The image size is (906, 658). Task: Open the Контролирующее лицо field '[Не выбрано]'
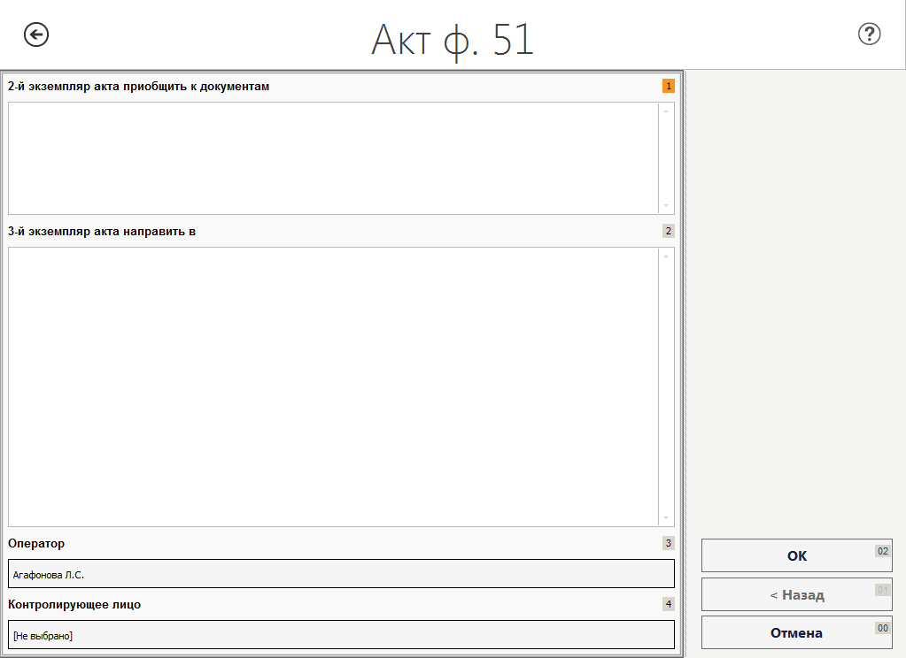[341, 634]
